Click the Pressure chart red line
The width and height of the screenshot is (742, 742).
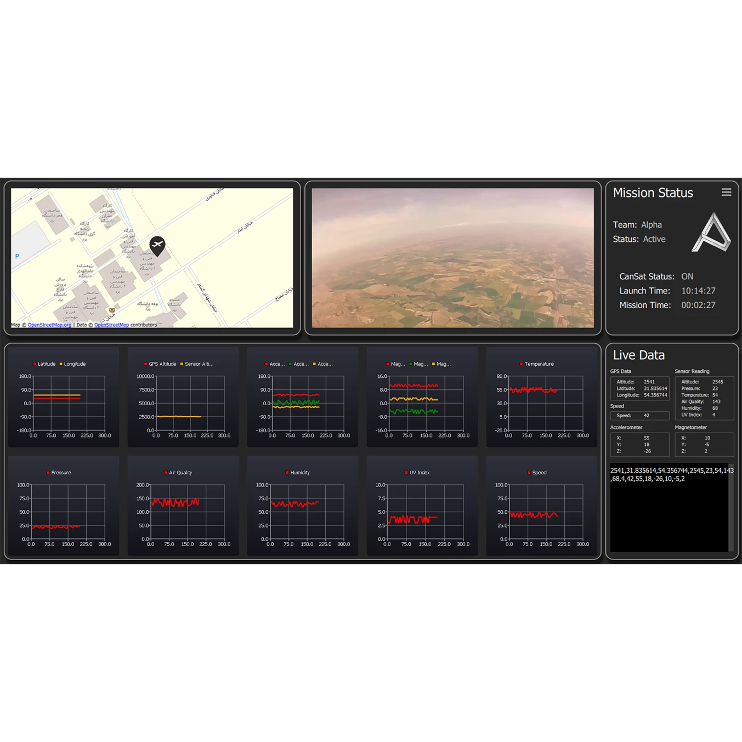pyautogui.click(x=56, y=526)
